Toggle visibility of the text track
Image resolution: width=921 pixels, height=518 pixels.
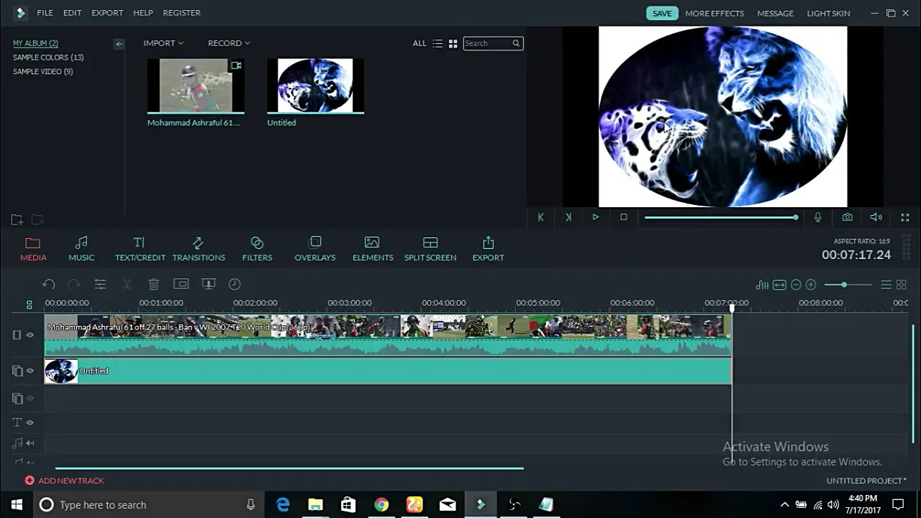click(30, 423)
